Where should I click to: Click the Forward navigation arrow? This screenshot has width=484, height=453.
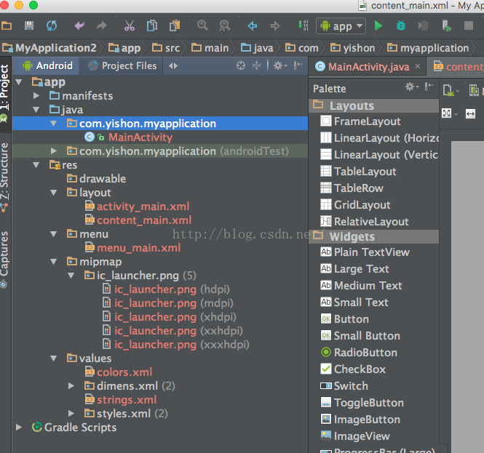(x=275, y=26)
